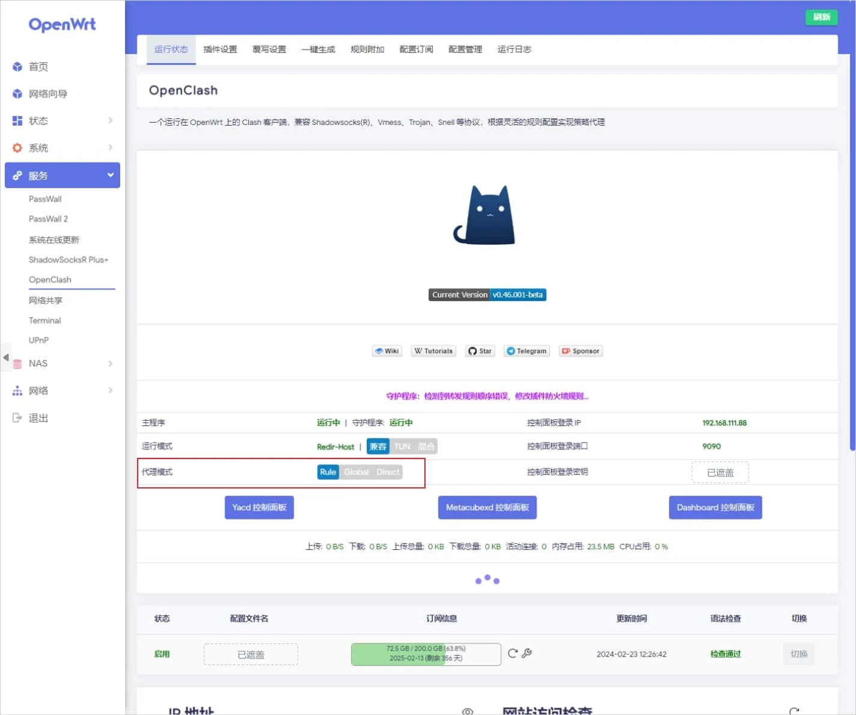Viewport: 856px width, 715px height.
Task: Expand the 系统 sidebar menu chevron
Action: [x=111, y=148]
